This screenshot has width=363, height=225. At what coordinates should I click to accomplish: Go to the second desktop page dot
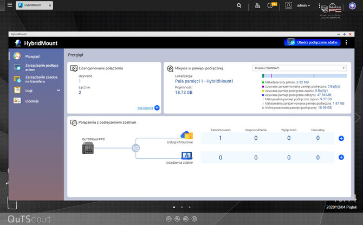181,207
